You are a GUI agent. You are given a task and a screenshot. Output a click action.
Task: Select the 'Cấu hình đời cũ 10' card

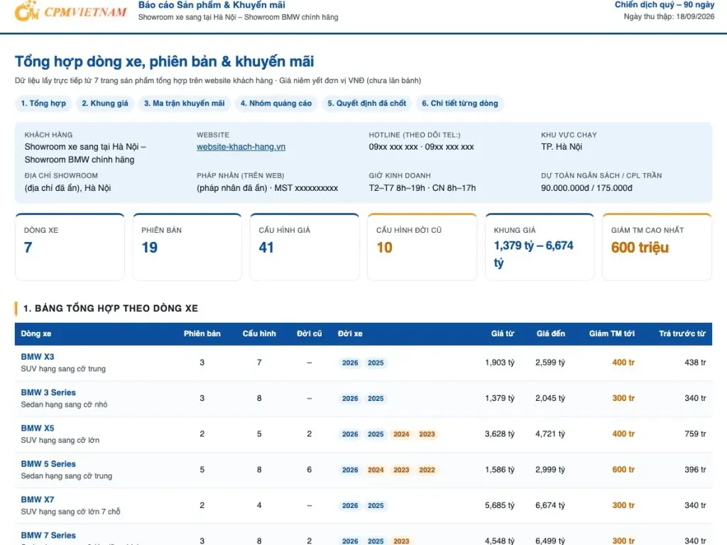pyautogui.click(x=422, y=247)
